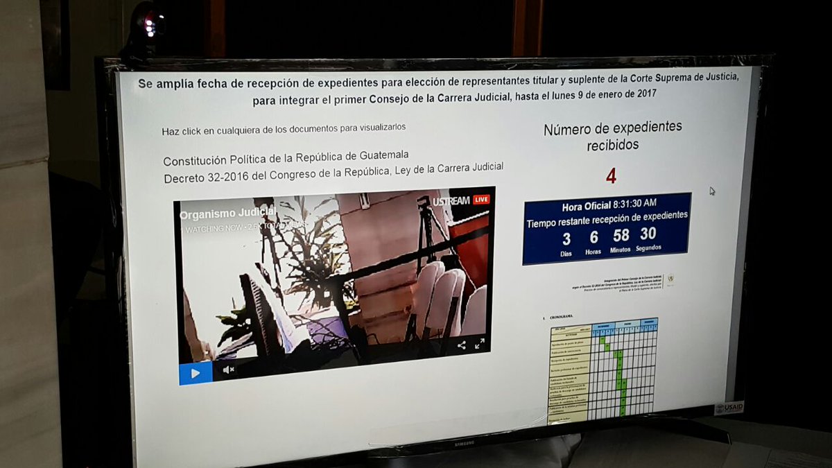
Task: Play the Organismo Judicial live stream
Action: click(196, 373)
